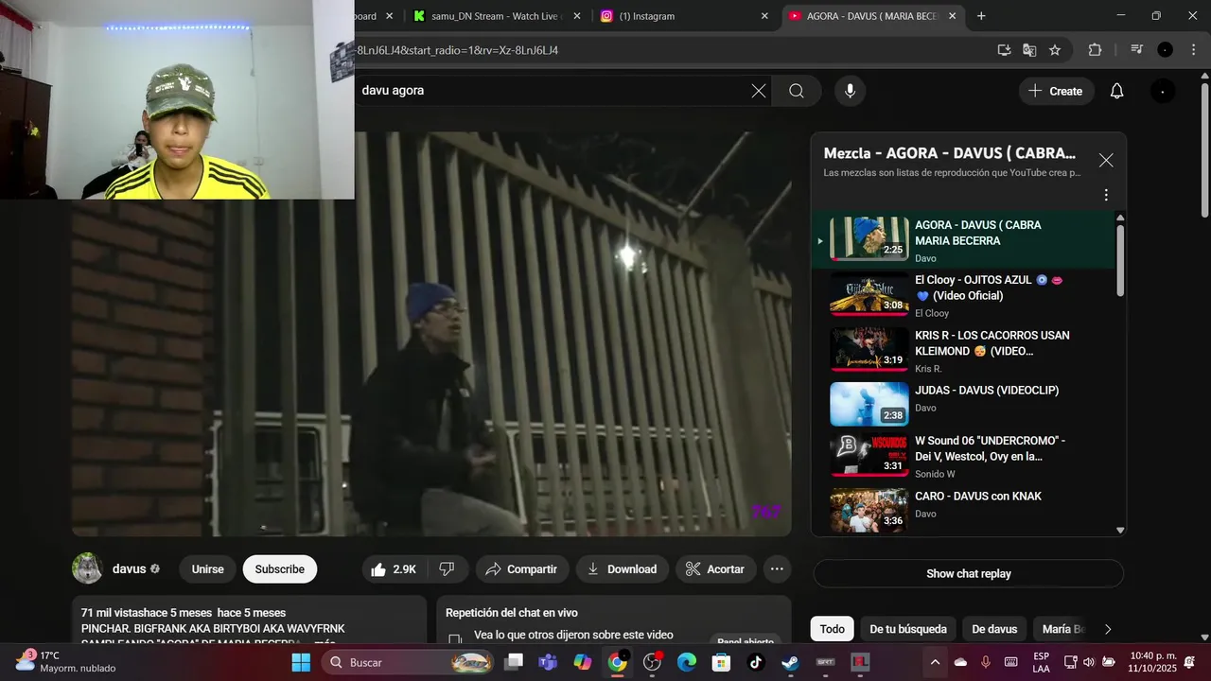Click the install app icon in address bar
This screenshot has height=681, width=1211.
1004,50
